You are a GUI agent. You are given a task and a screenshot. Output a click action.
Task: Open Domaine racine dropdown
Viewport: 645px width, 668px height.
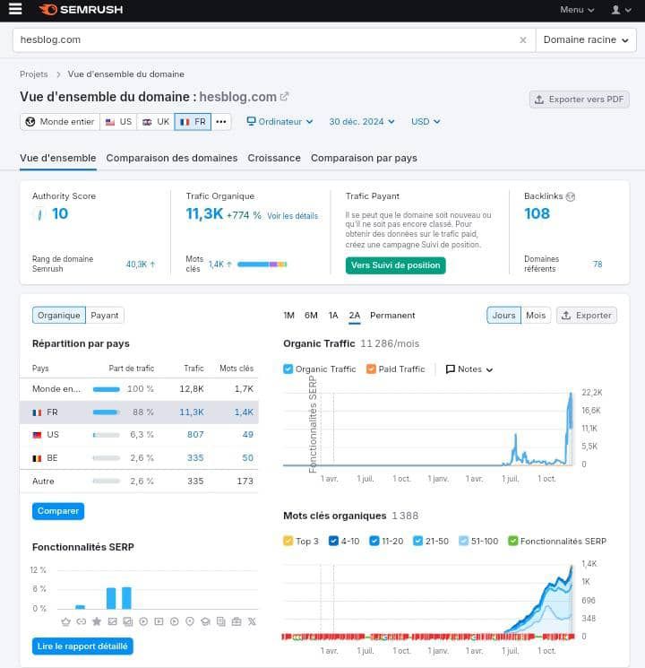[586, 40]
